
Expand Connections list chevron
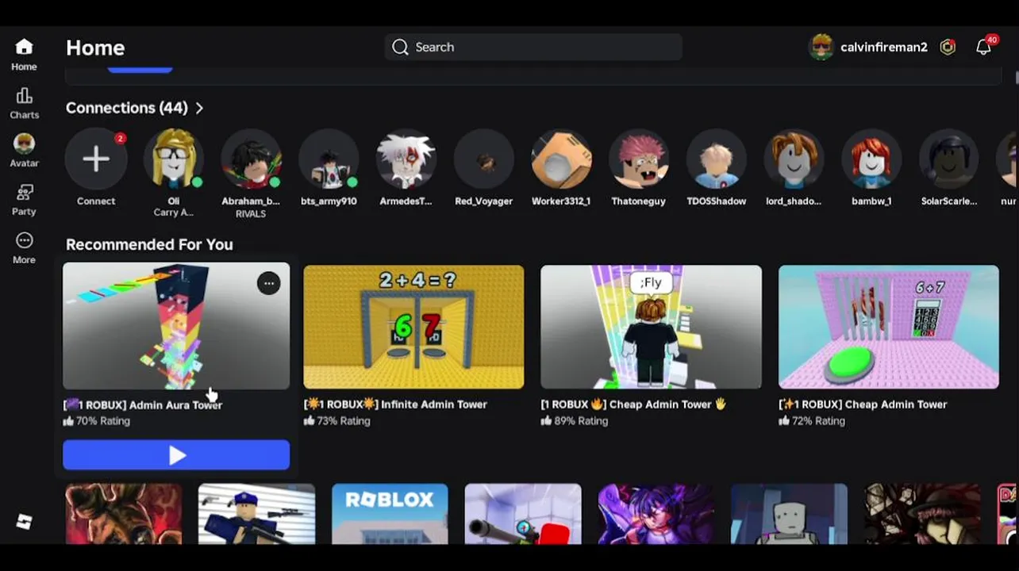pos(199,108)
